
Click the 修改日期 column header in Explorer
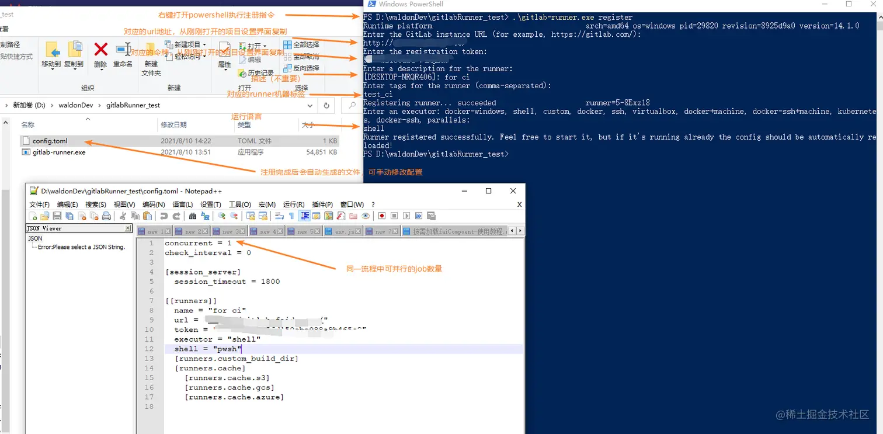tap(173, 125)
